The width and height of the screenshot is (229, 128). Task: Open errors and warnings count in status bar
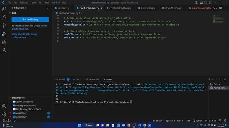pos(7,121)
